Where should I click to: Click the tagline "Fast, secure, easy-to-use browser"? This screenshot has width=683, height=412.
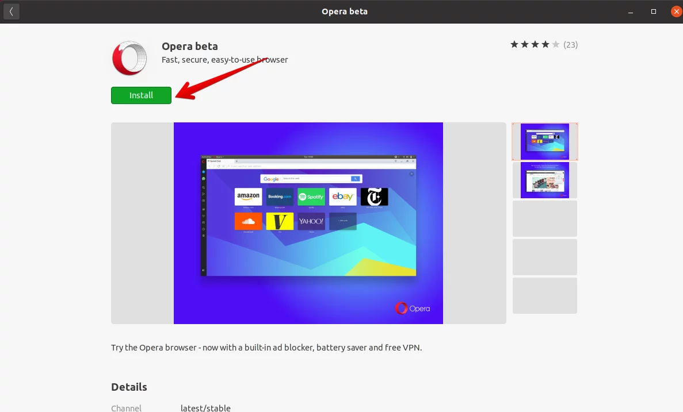tap(225, 60)
